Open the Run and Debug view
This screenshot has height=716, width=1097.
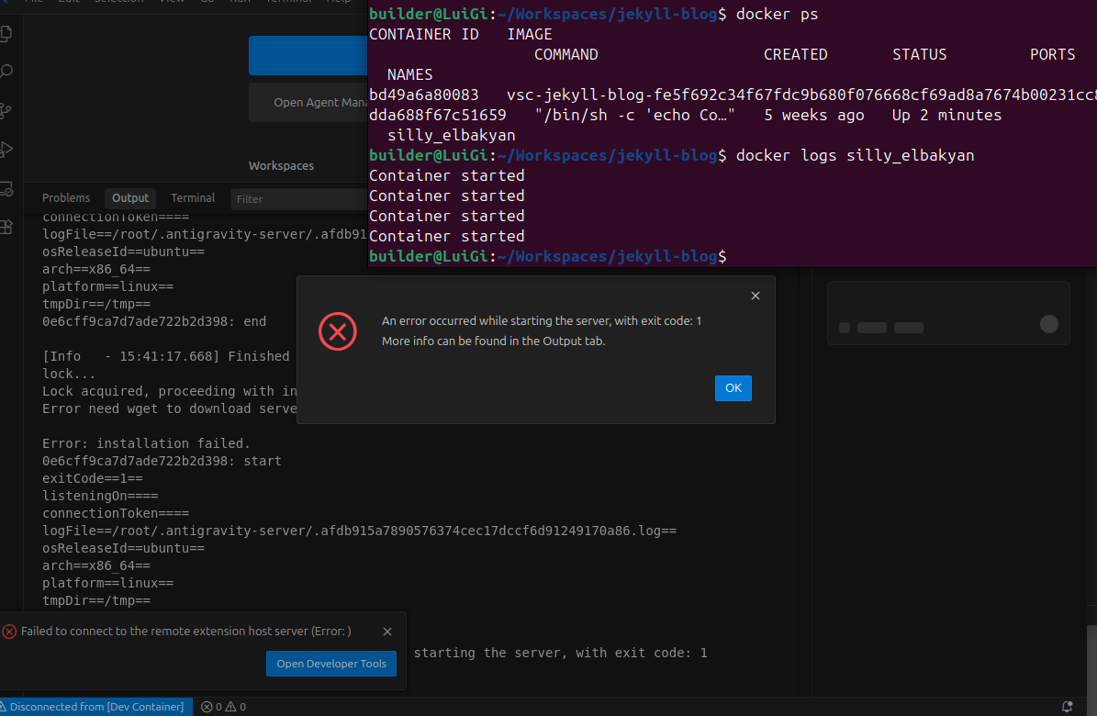7,149
